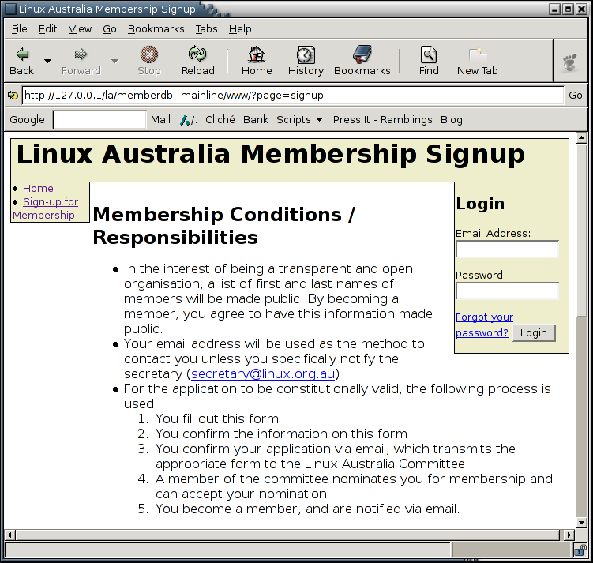The image size is (593, 563).
Task: Open the Forward history dropdown arrow
Action: pyautogui.click(x=115, y=61)
